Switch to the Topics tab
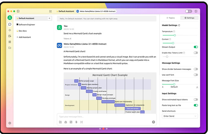Screen dimensions: 208x134 tap(170, 18)
